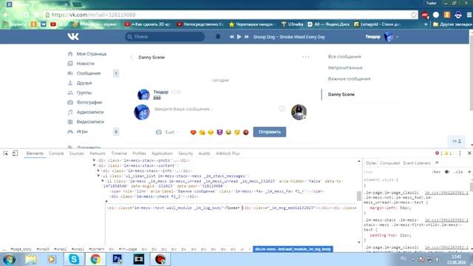Switch to DevTools Sources tab

[x=77, y=154]
